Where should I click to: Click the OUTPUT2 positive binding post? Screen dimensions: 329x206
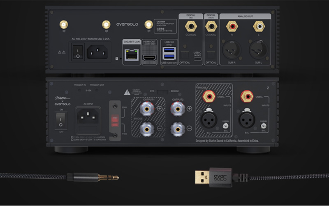pos(178,109)
